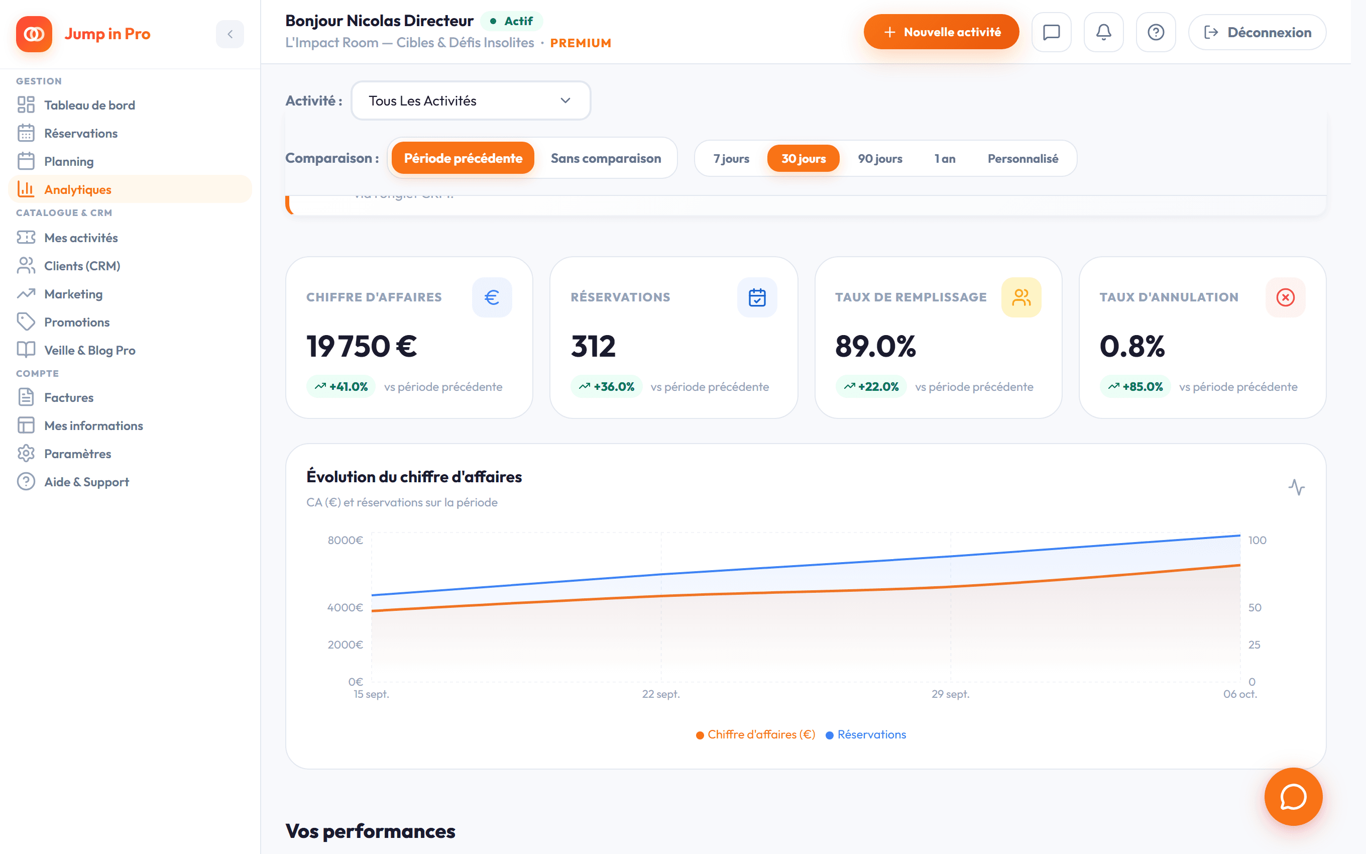Click the Promotions tag icon
The height and width of the screenshot is (854, 1366).
pyautogui.click(x=26, y=322)
